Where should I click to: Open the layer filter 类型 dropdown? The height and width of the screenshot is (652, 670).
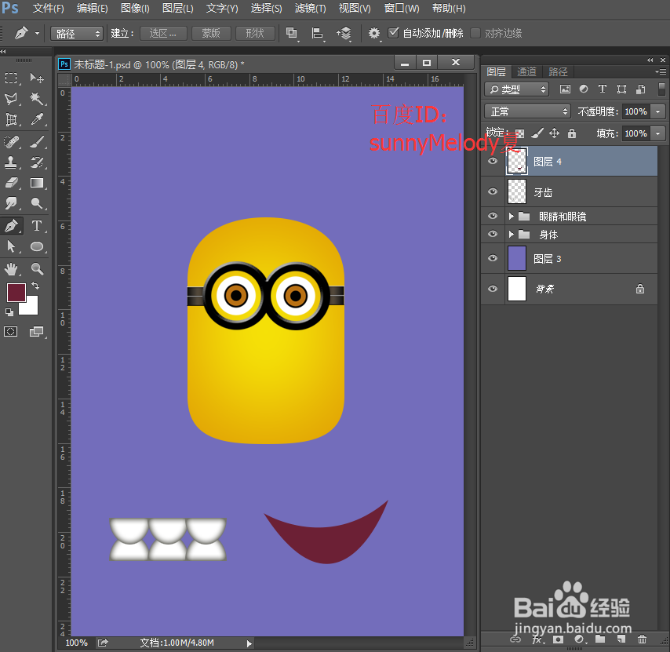tap(516, 89)
